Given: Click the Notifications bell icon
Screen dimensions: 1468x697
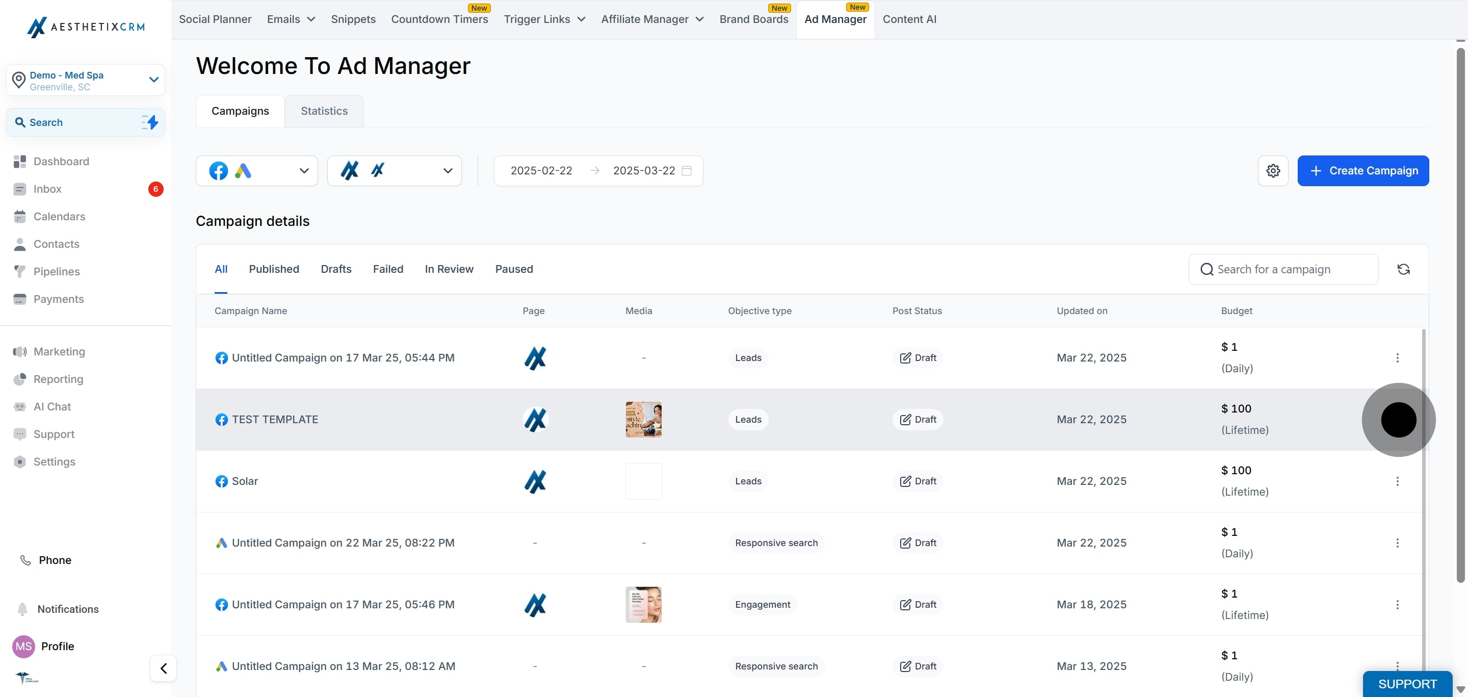Looking at the screenshot, I should (x=22, y=609).
